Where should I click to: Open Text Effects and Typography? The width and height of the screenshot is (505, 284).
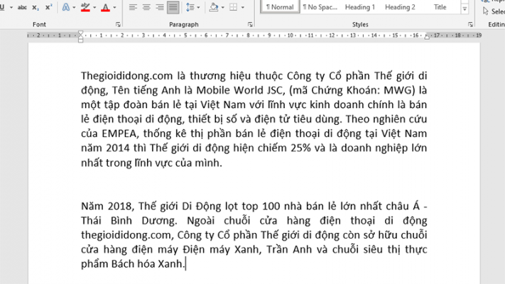(66, 7)
